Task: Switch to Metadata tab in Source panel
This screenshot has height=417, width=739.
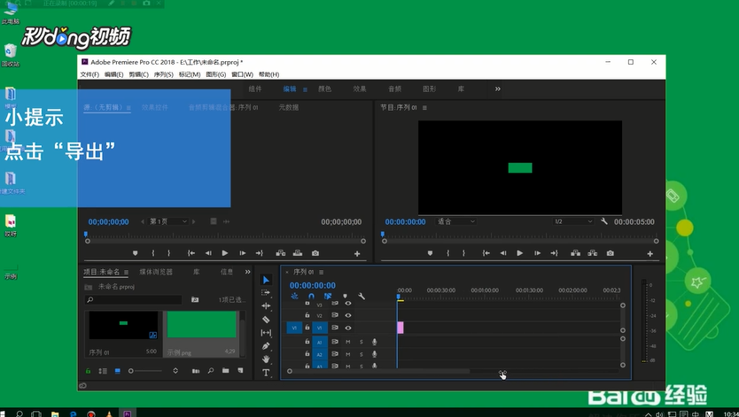Action: 289,107
